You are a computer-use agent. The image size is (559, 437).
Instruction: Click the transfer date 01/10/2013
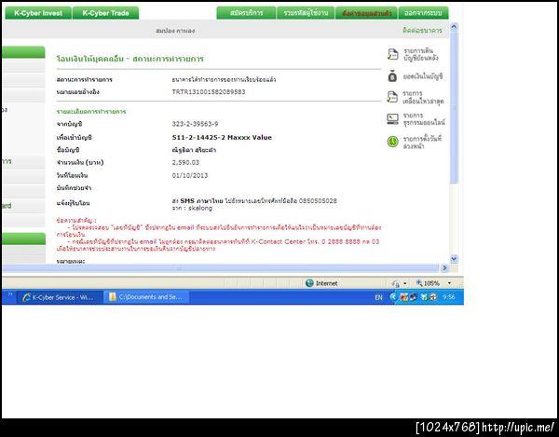click(x=190, y=175)
